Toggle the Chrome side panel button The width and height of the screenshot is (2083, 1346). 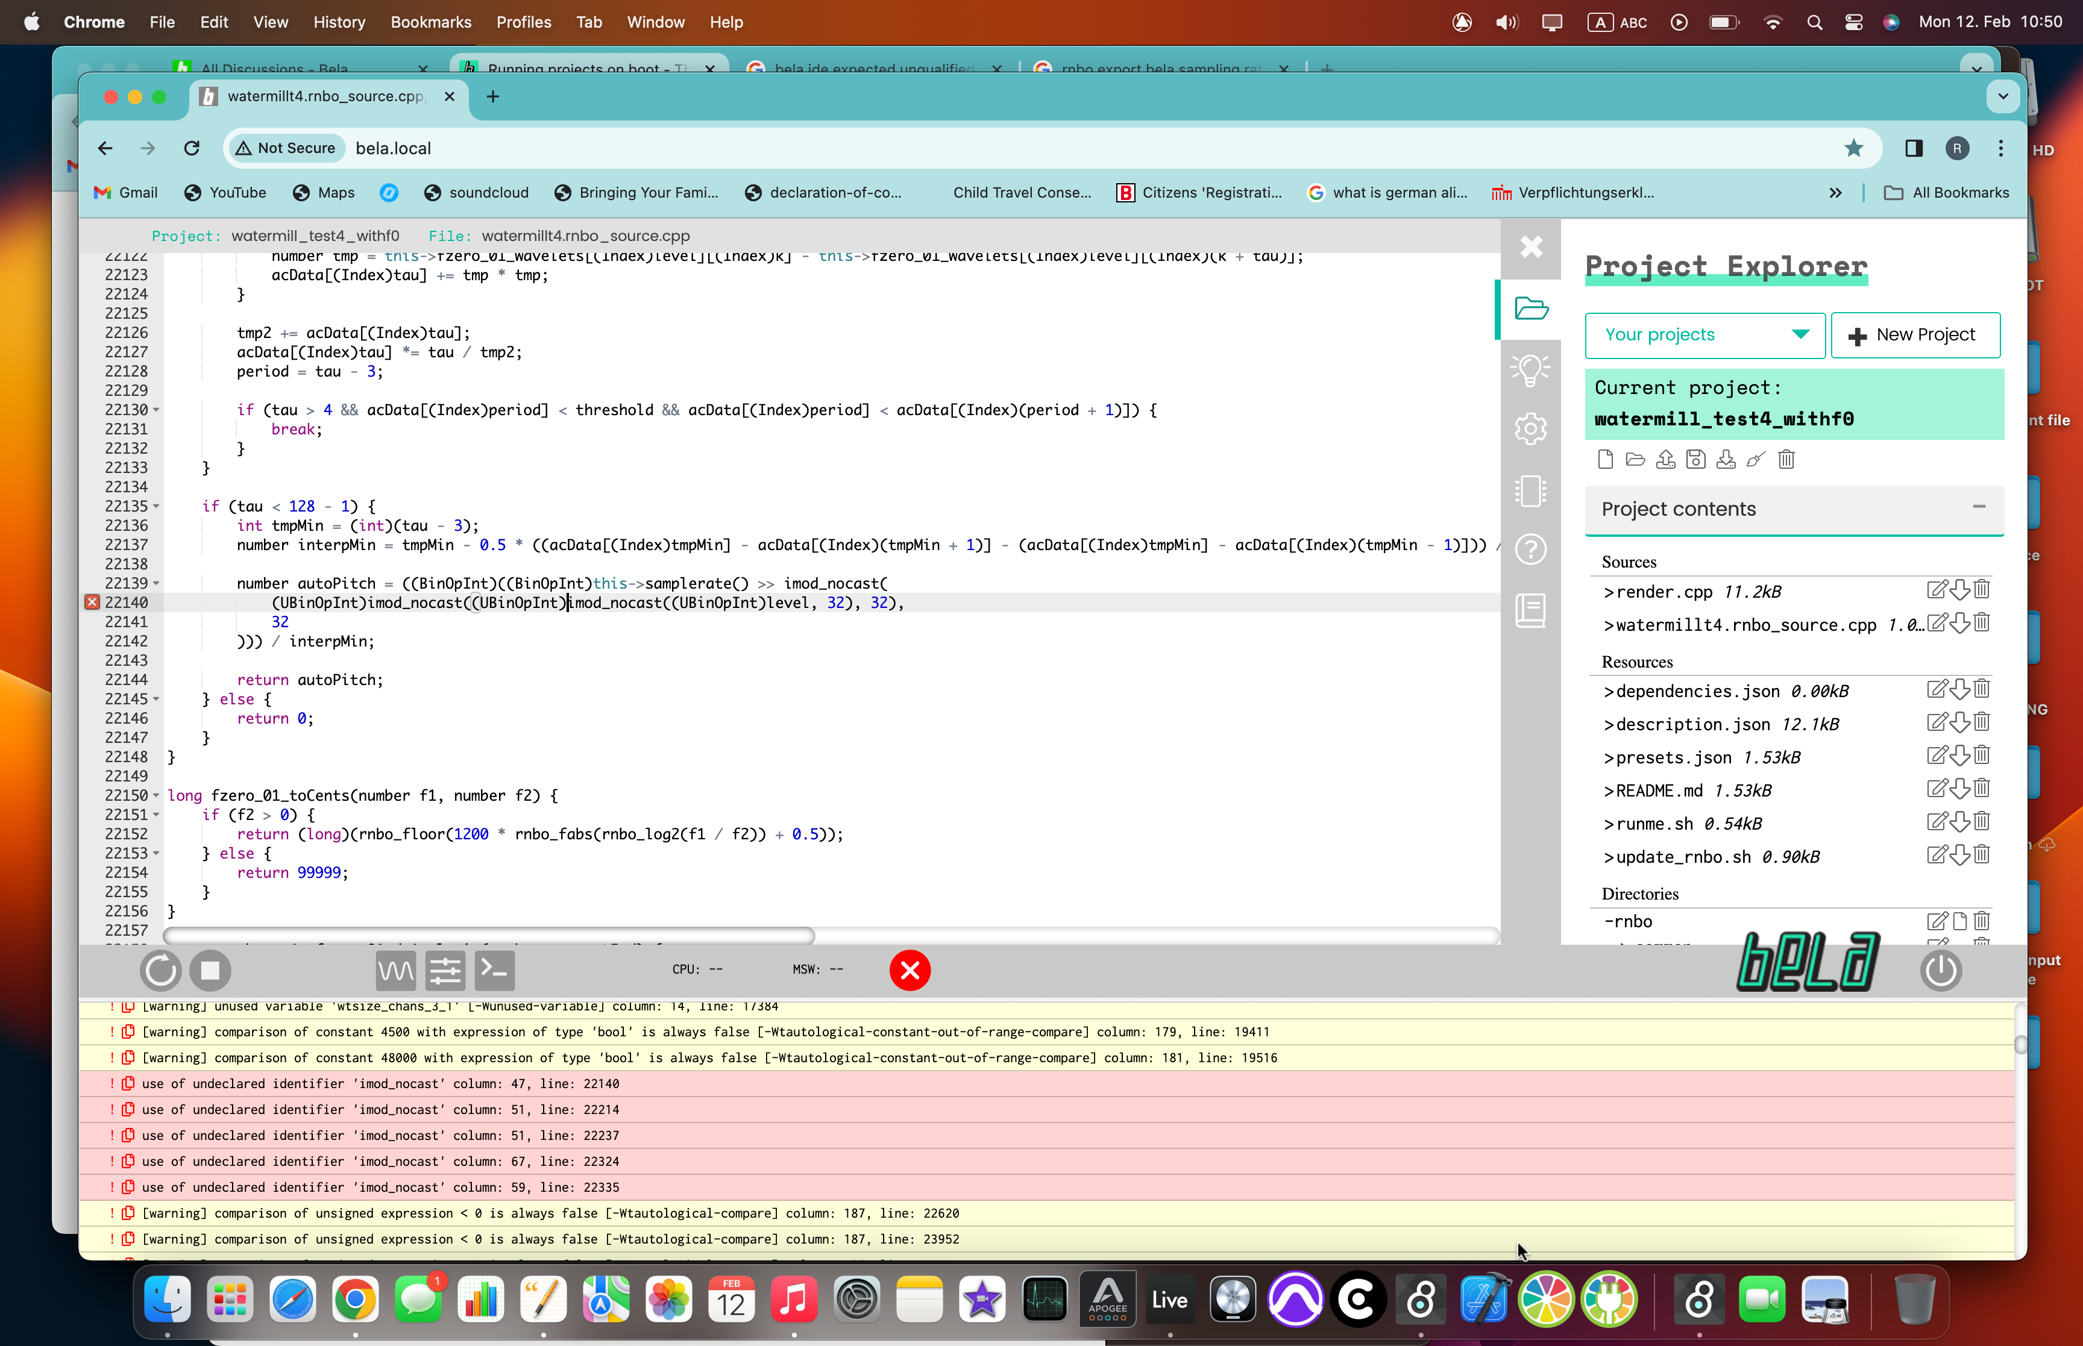(x=1914, y=149)
